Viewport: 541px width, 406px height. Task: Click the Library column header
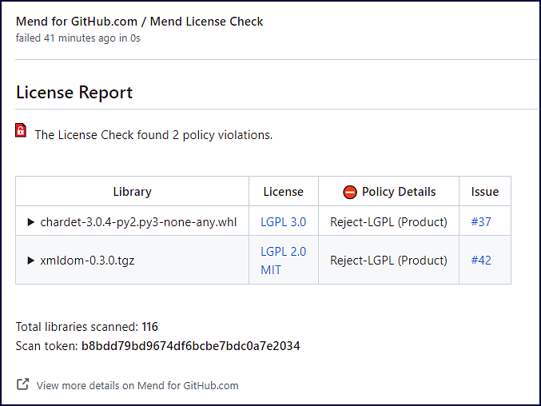point(132,192)
